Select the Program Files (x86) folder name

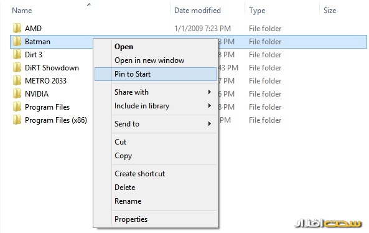coord(56,120)
